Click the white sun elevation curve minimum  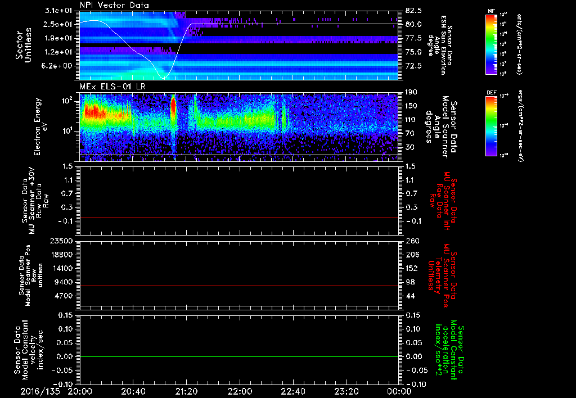click(164, 78)
